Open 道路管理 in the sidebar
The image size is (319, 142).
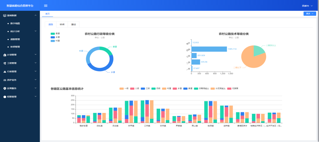pyautogui.click(x=15, y=39)
